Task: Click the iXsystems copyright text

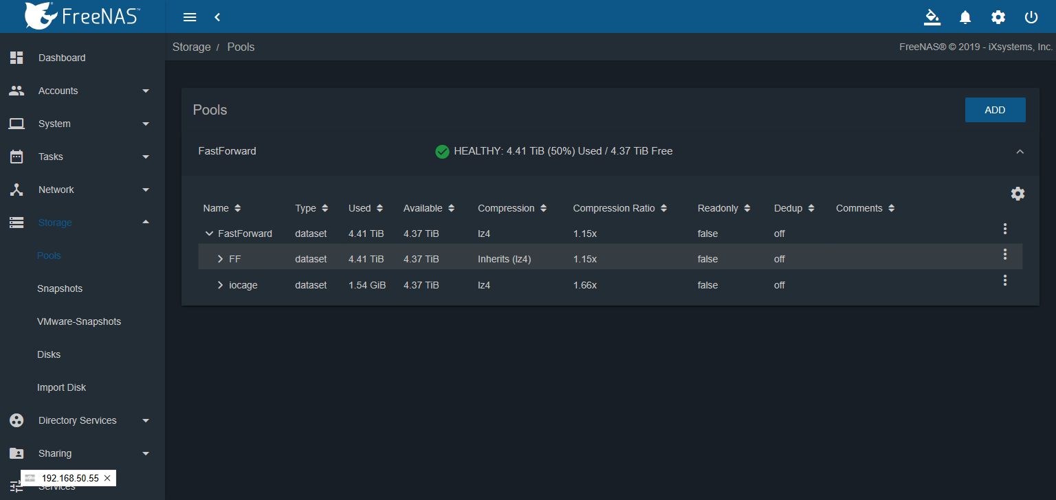Action: coord(976,47)
